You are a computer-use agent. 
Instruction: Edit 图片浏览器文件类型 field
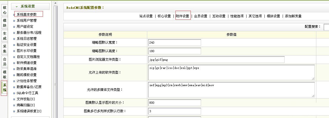[x=216, y=60]
